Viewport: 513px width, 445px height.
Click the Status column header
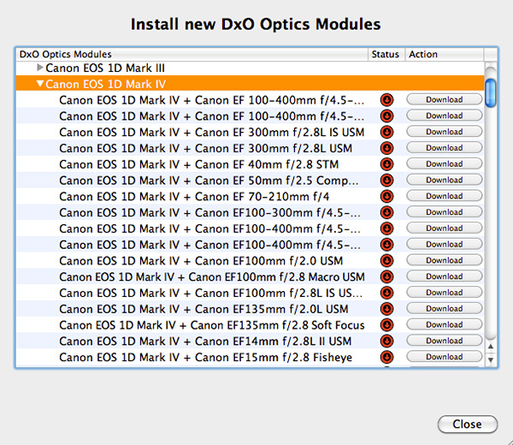pos(386,54)
